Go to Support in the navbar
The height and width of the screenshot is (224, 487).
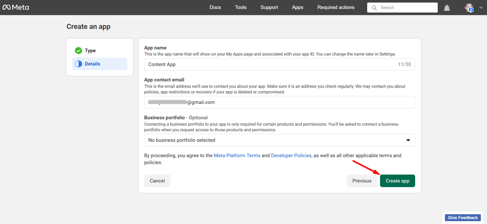tap(269, 7)
